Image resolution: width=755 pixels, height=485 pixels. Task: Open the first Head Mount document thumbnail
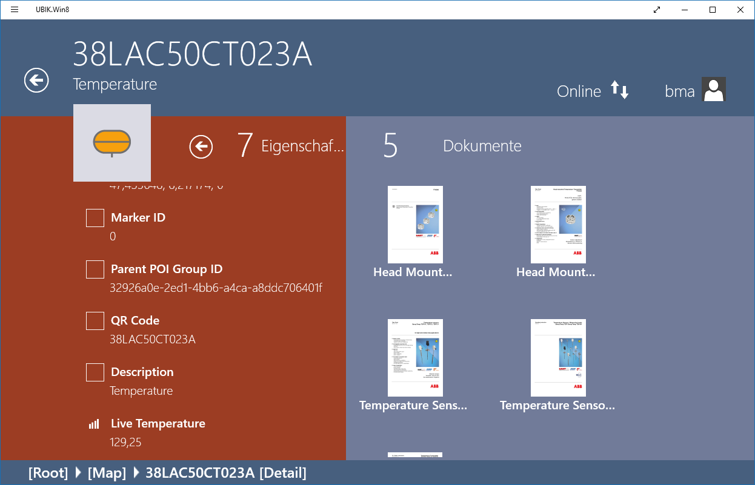(x=415, y=225)
